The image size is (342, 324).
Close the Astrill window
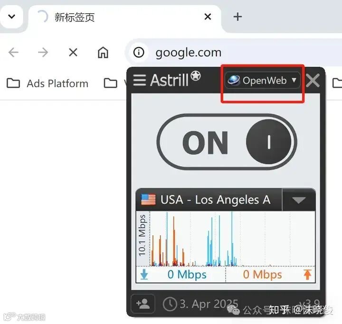click(313, 80)
